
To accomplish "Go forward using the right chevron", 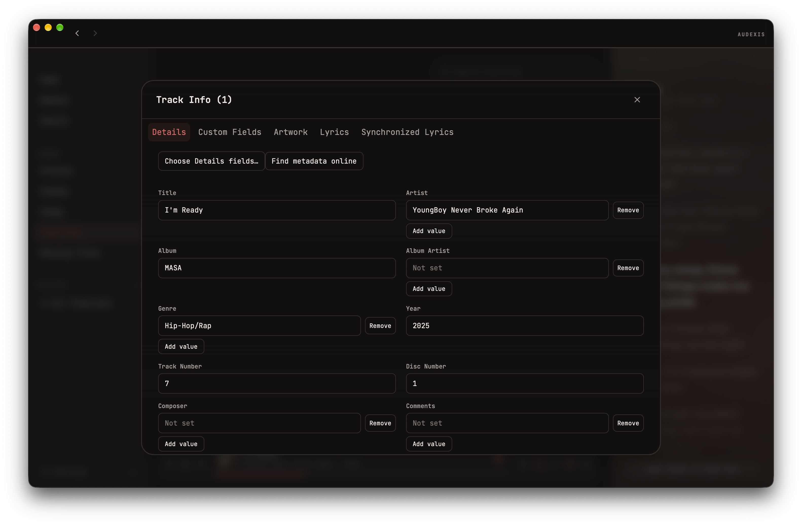I will click(95, 33).
